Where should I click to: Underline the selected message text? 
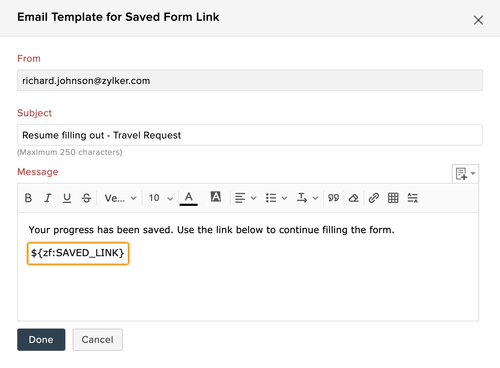point(67,198)
